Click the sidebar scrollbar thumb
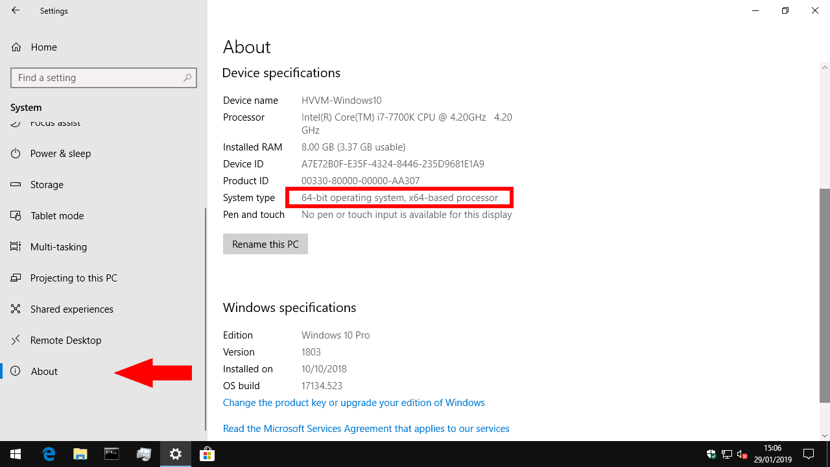Screen dimensions: 830x467 (206, 319)
